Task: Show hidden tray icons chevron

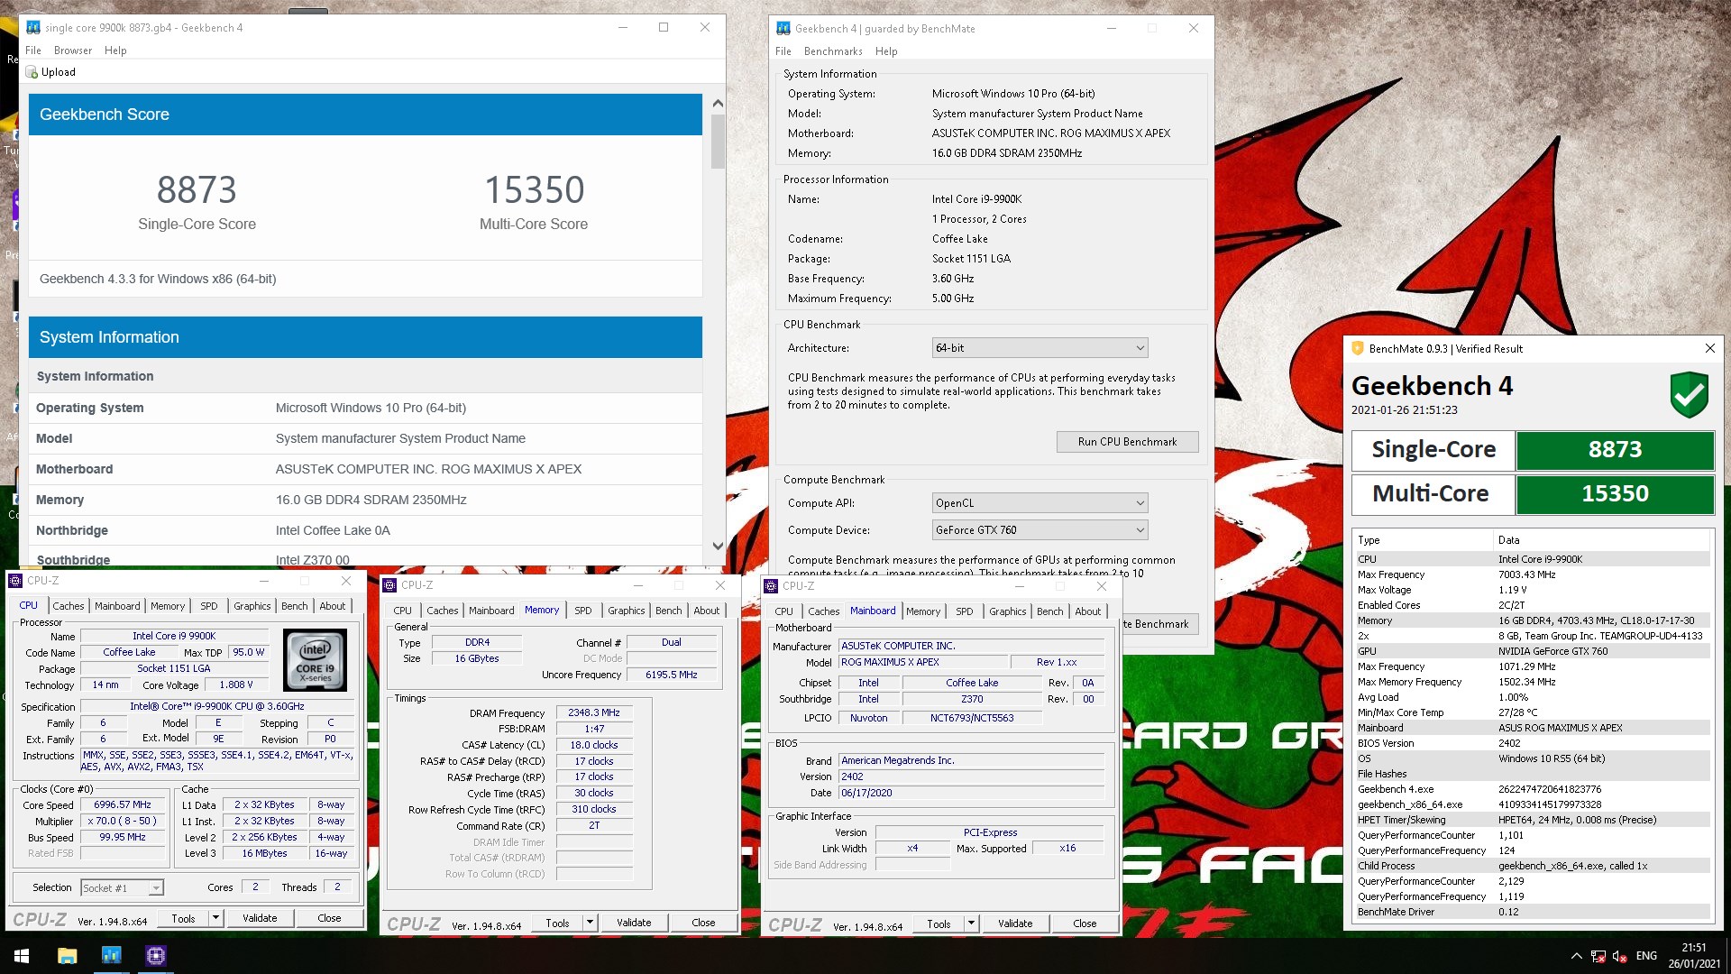Action: tap(1576, 956)
